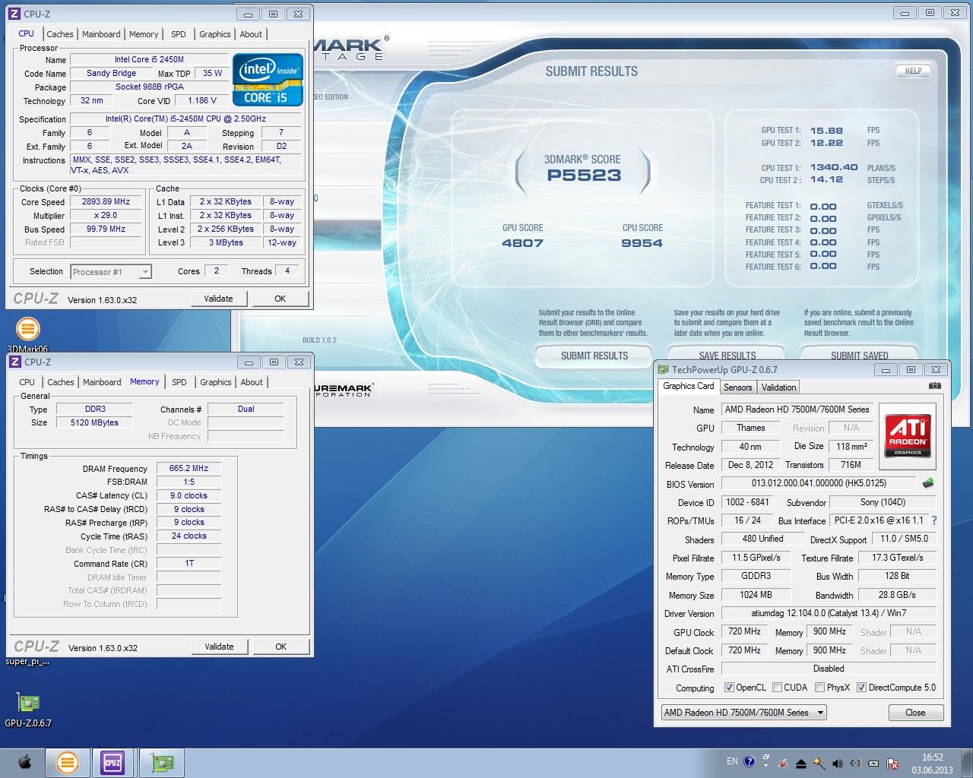This screenshot has height=778, width=973.
Task: Open the Processor #1 selection dropdown
Action: coord(111,271)
